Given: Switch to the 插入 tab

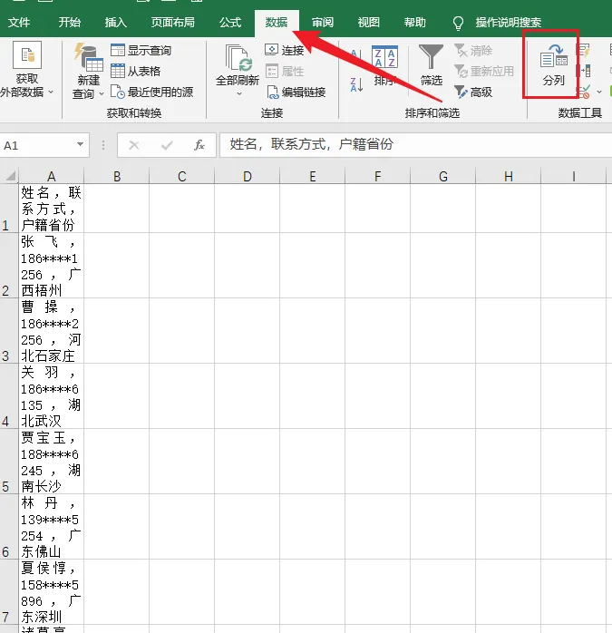Looking at the screenshot, I should 116,22.
